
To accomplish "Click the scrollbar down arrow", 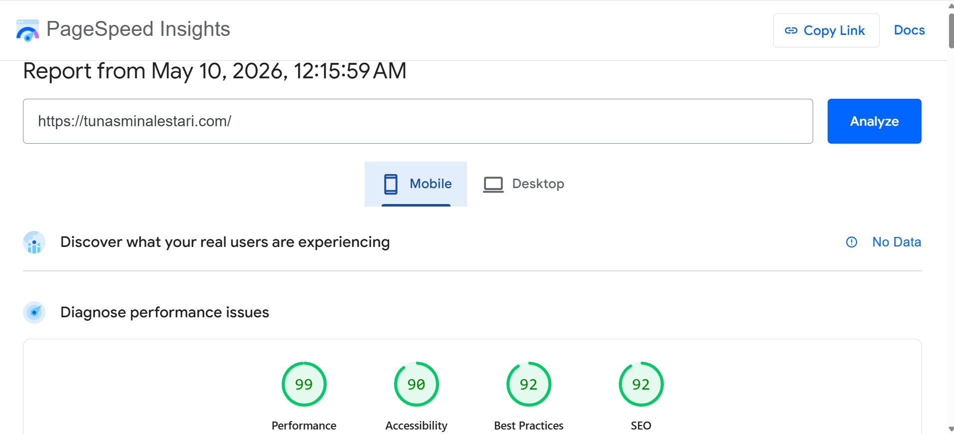I will pyautogui.click(x=951, y=429).
